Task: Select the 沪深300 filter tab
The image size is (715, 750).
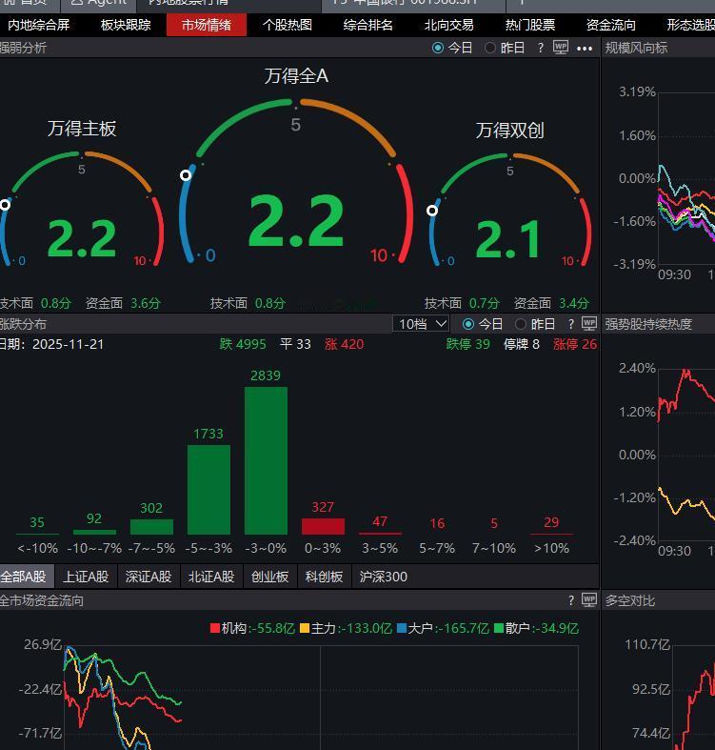Action: (x=384, y=577)
